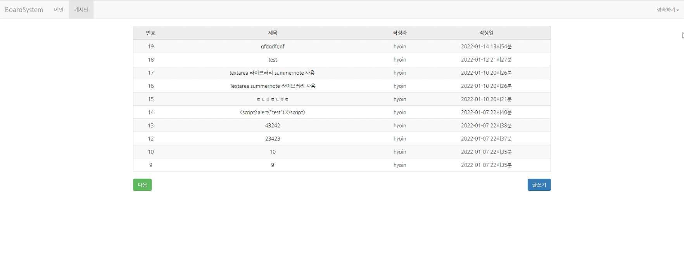Click date 2022-01-07 22시40분

[486, 112]
